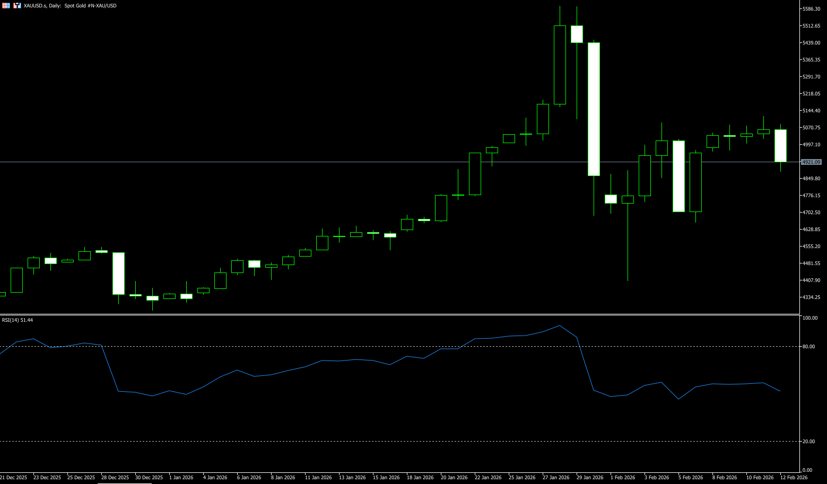Click the 100.00 RSI scale label
Screen dimensions: 827x484
coord(810,318)
